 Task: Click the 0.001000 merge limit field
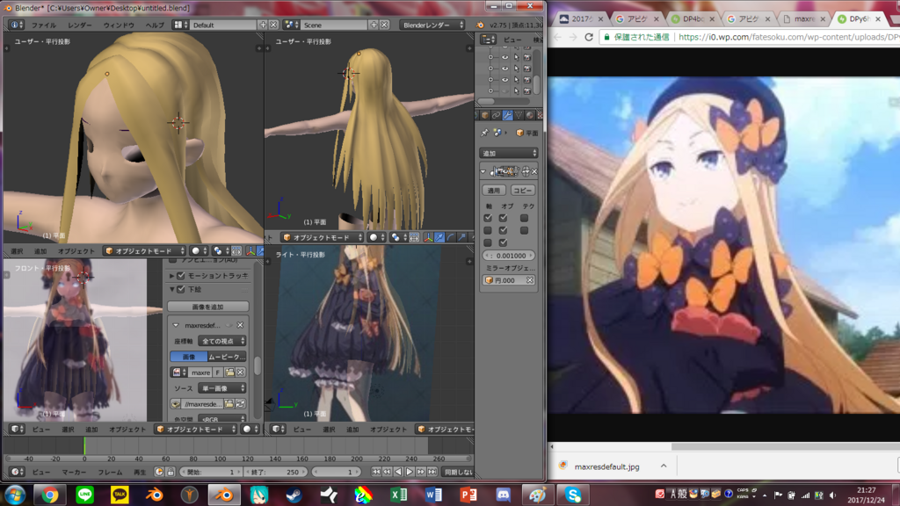pyautogui.click(x=509, y=256)
